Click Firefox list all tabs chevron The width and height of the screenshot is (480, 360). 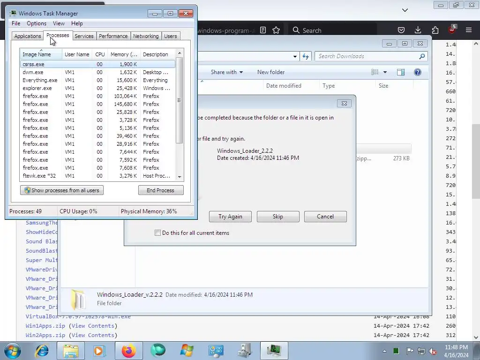point(405,10)
